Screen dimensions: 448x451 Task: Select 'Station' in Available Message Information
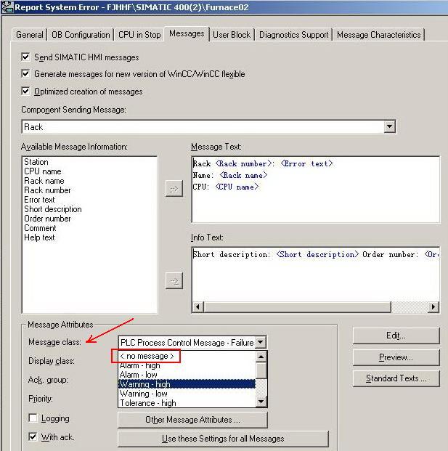[36, 162]
